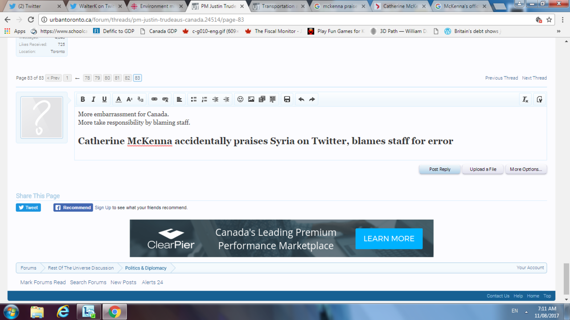The height and width of the screenshot is (320, 570).
Task: Click the insert link icon
Action: [154, 99]
